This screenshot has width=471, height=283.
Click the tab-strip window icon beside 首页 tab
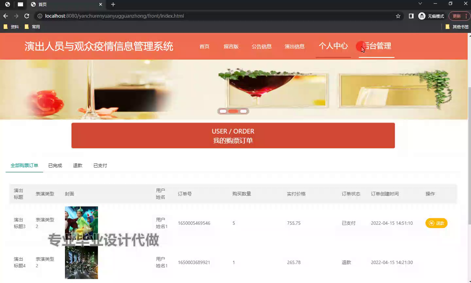20,4
